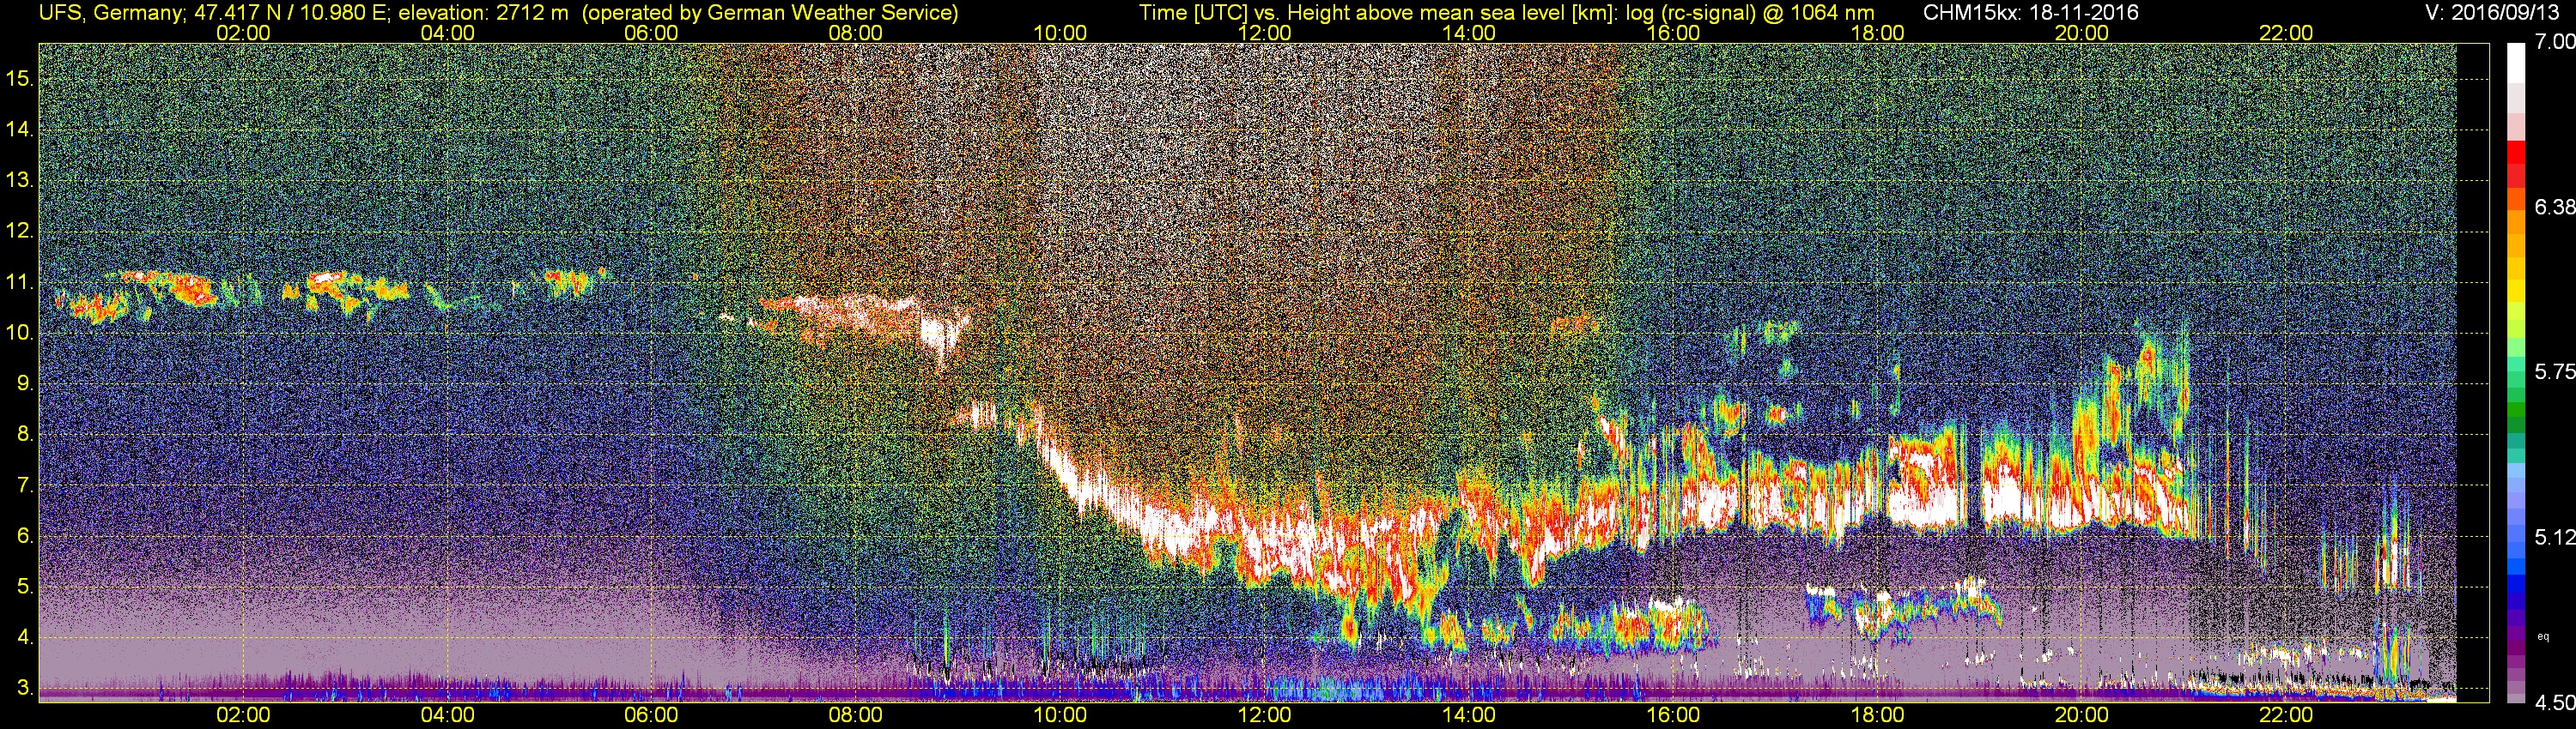This screenshot has height=729, width=2576.
Task: Click the 16:00 label on the bottom time axis
Action: [1673, 715]
